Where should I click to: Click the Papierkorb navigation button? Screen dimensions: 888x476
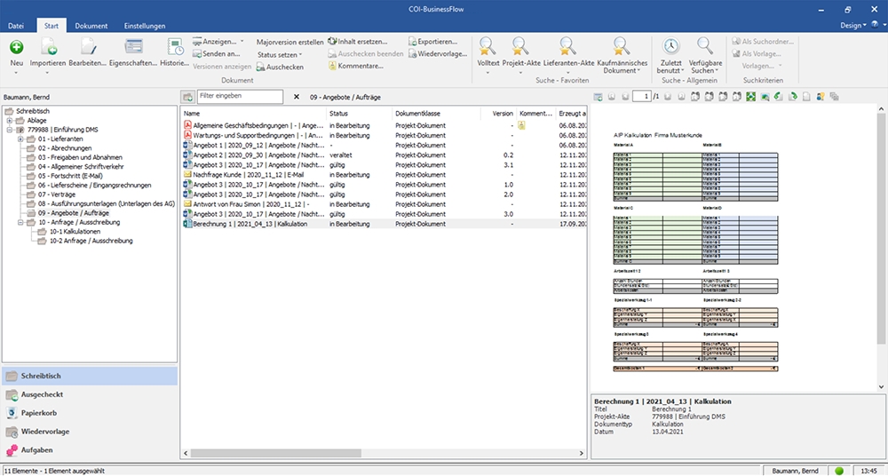point(38,412)
